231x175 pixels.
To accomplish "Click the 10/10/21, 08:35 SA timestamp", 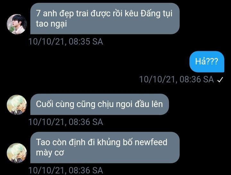I will 65,41.
